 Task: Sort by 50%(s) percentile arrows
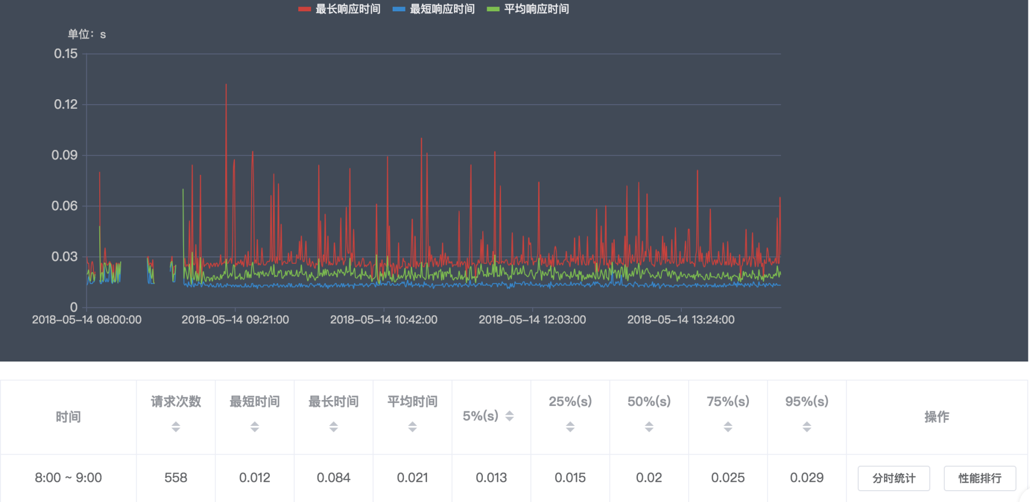tap(649, 427)
